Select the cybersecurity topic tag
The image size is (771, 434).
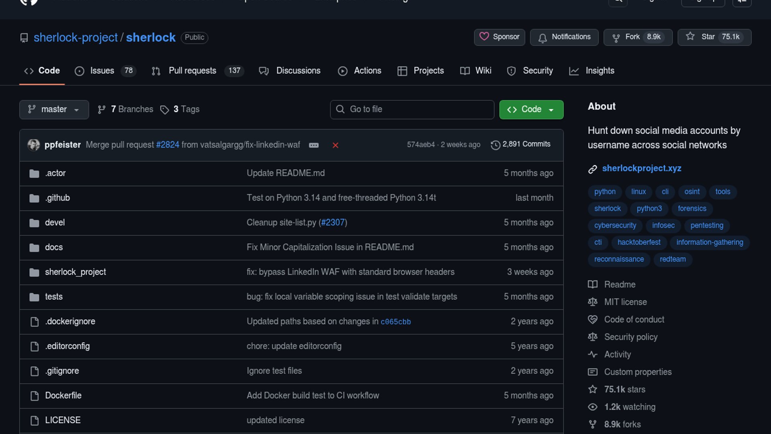pos(615,225)
